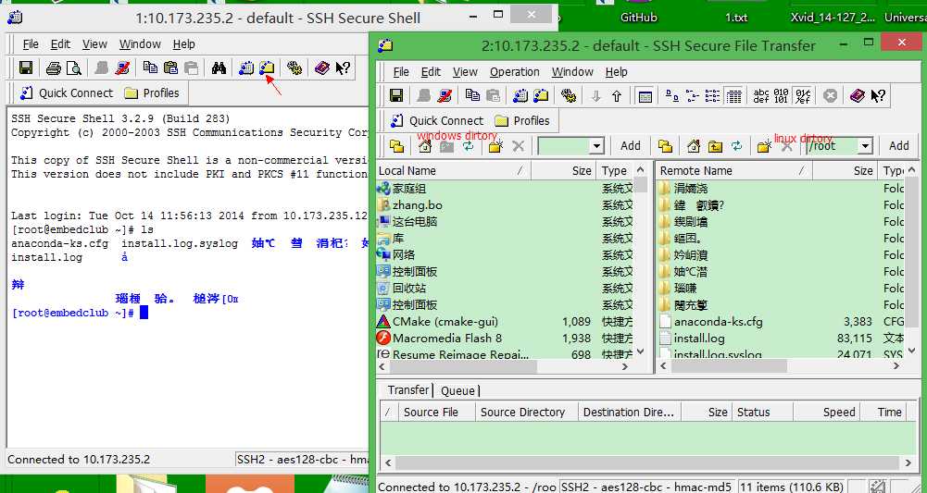Image resolution: width=927 pixels, height=493 pixels.
Task: Select ASCII transfer mode (abc def)
Action: tap(761, 95)
